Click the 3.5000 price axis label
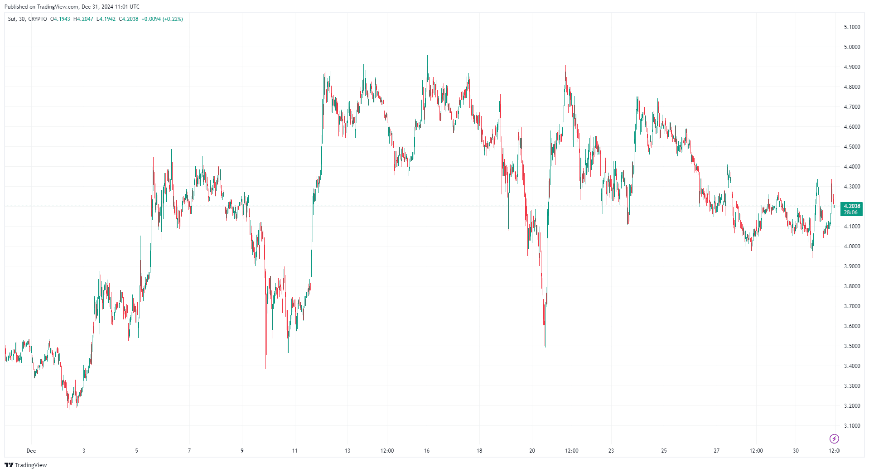Image resolution: width=869 pixels, height=473 pixels. (852, 346)
